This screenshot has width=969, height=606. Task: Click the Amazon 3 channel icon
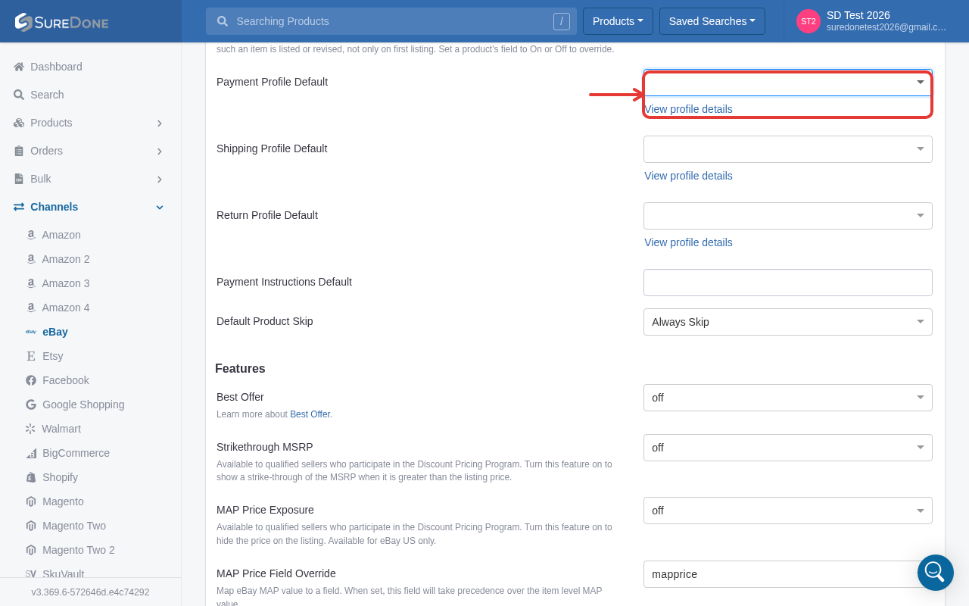(x=31, y=283)
